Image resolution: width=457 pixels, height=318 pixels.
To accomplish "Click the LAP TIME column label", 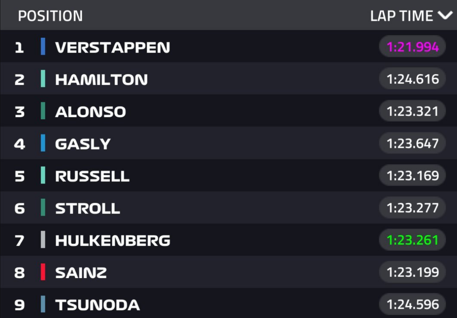I will [x=402, y=16].
